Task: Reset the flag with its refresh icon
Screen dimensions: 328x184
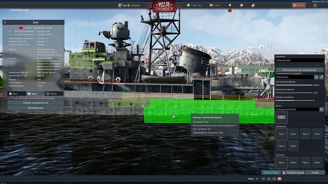Action: (321, 109)
